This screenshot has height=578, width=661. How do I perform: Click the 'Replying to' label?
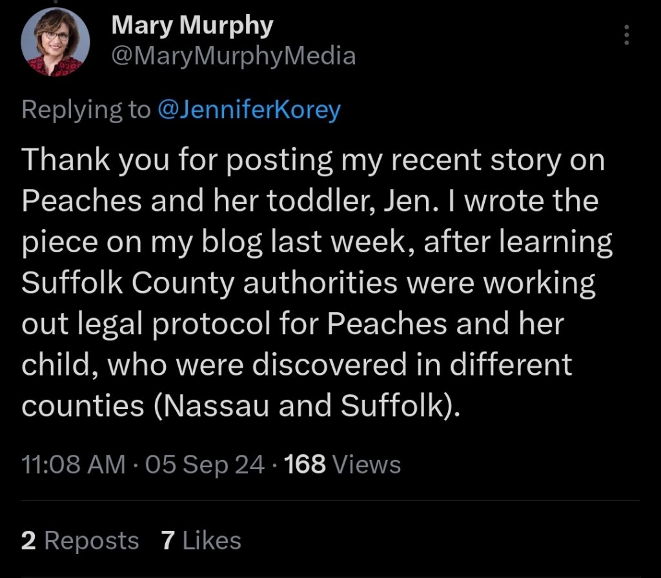(x=85, y=110)
